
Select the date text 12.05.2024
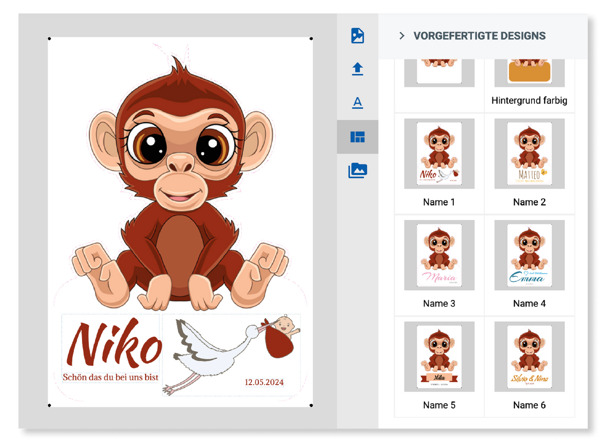pyautogui.click(x=264, y=382)
